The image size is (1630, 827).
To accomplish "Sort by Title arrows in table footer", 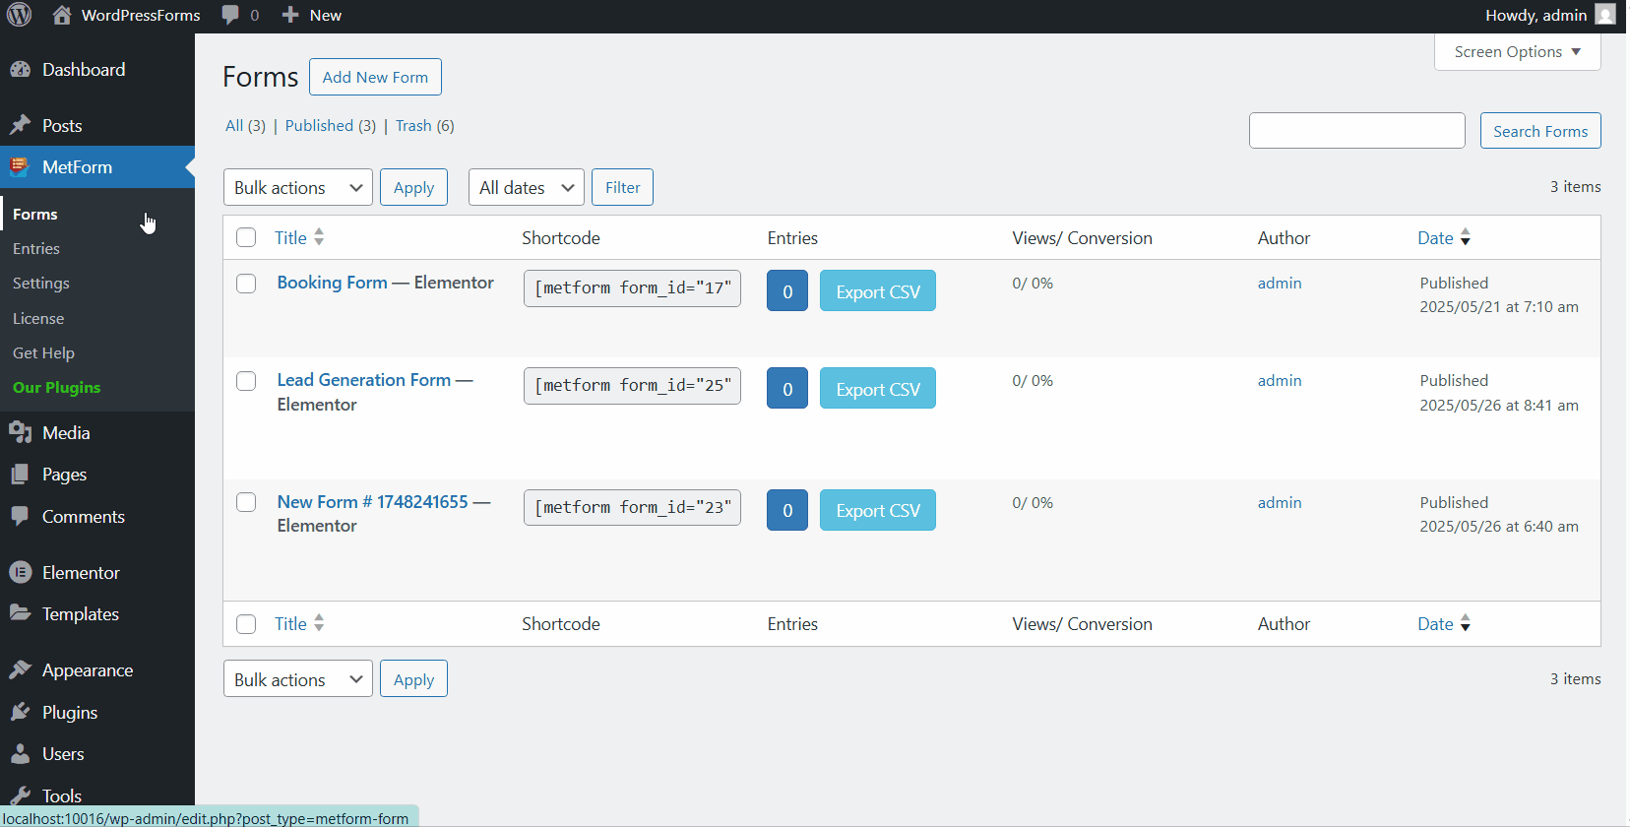I will click(x=319, y=623).
